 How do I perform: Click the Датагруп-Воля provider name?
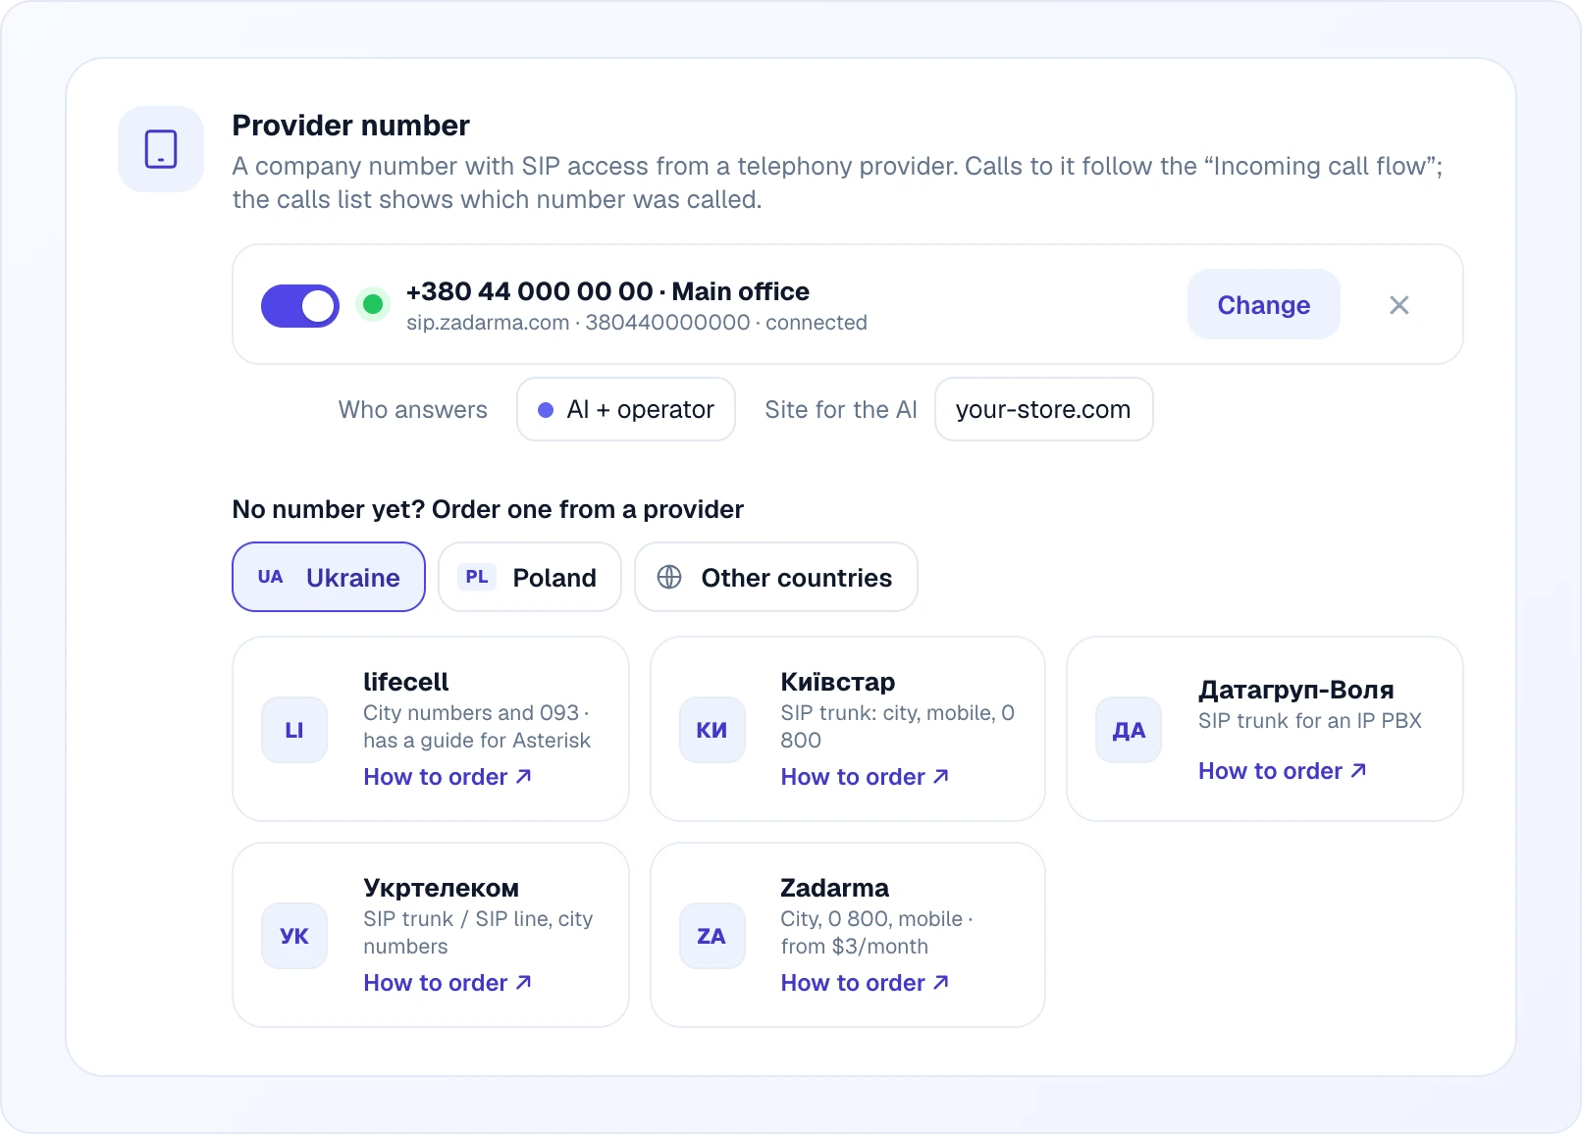click(x=1296, y=690)
